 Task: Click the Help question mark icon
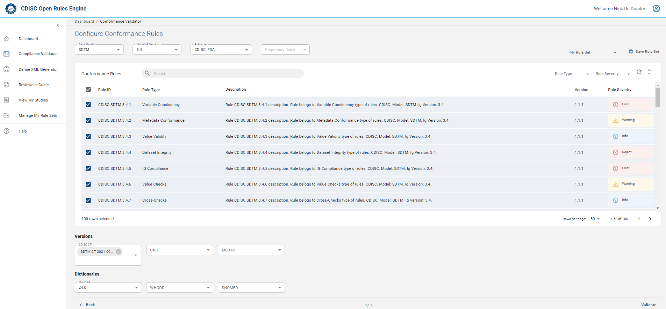6,131
